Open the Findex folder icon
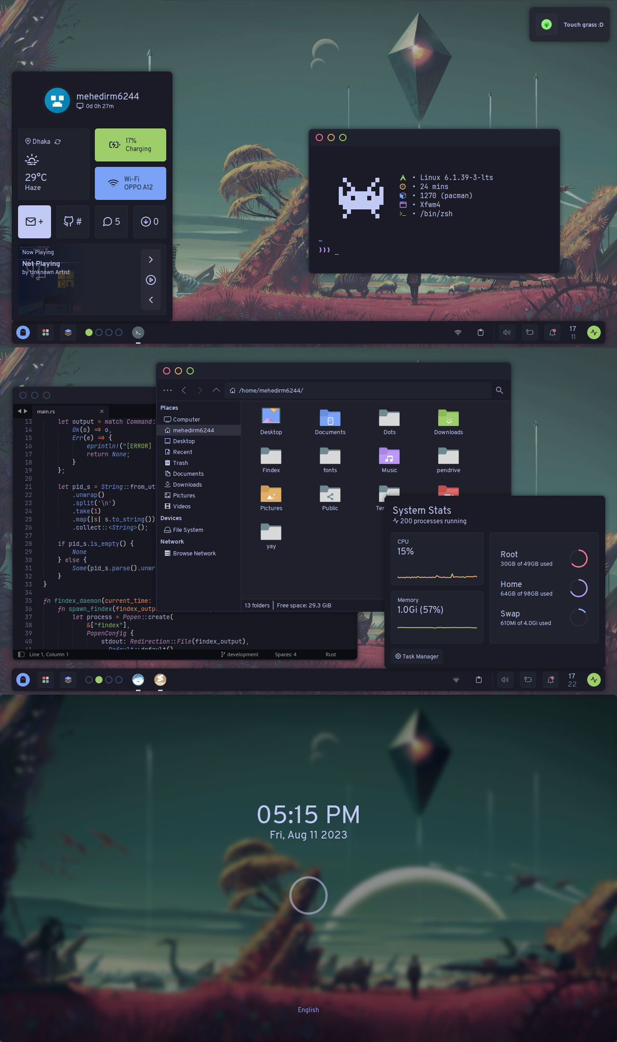This screenshot has width=617, height=1042. coord(271,456)
